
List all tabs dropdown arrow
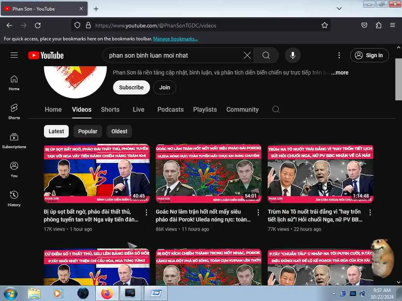[339, 9]
